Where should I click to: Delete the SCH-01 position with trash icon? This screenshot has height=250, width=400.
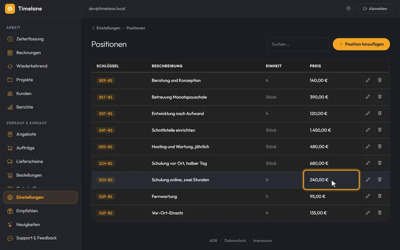(380, 163)
